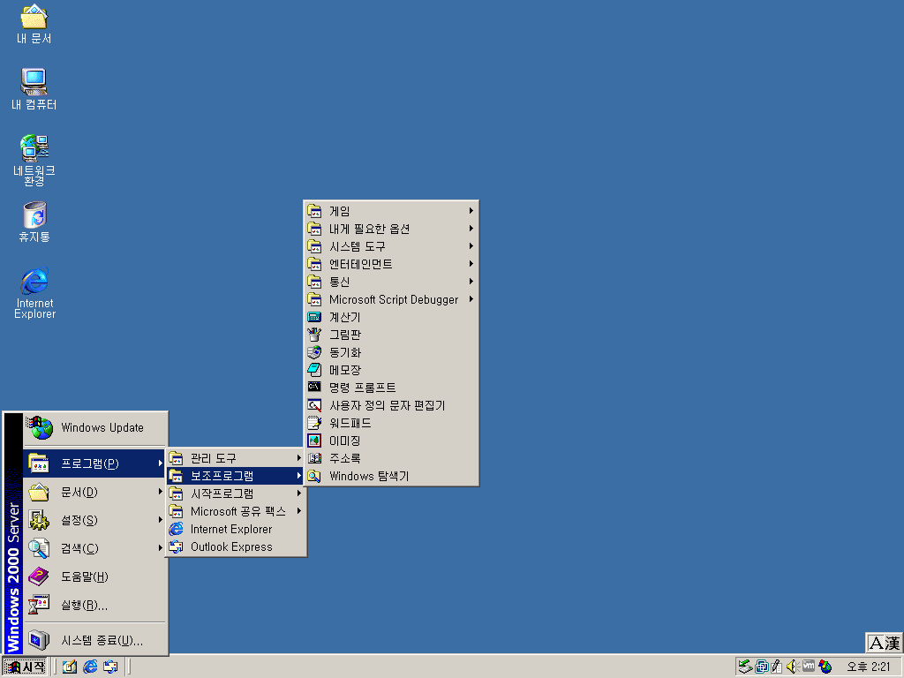The image size is (904, 678).
Task: Click the VMware tools tray icon
Action: (809, 666)
